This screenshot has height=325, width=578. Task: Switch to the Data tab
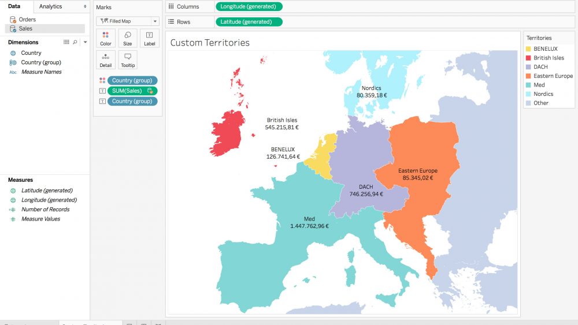[x=14, y=6]
